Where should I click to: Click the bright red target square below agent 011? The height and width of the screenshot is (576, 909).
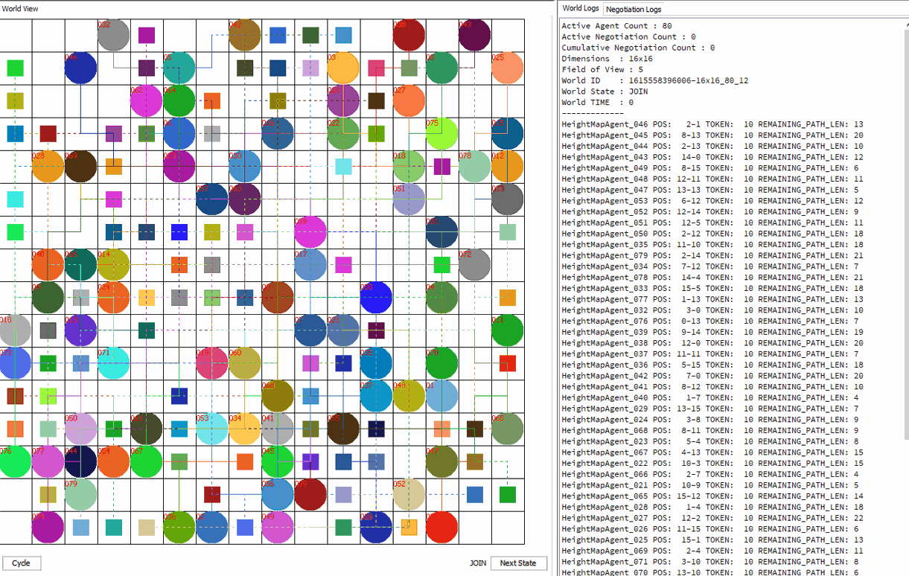(x=507, y=363)
